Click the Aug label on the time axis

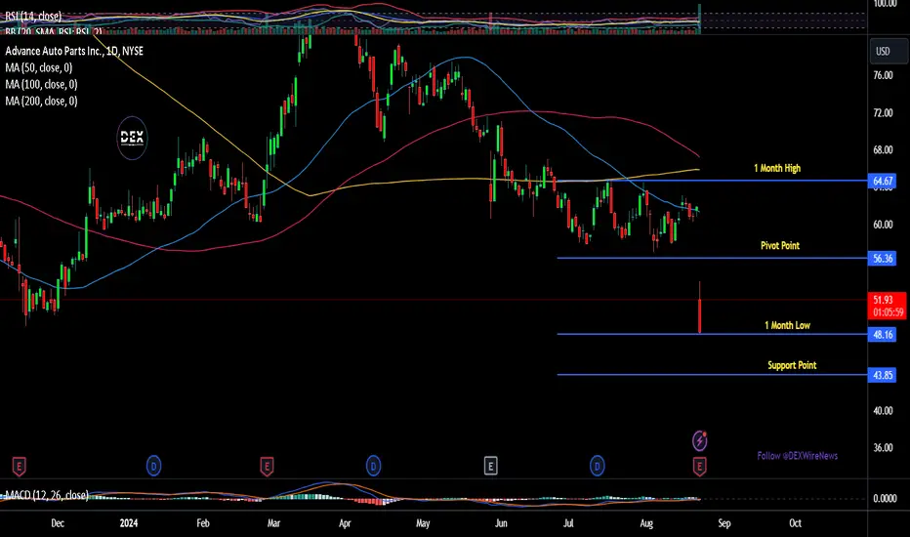(646, 523)
